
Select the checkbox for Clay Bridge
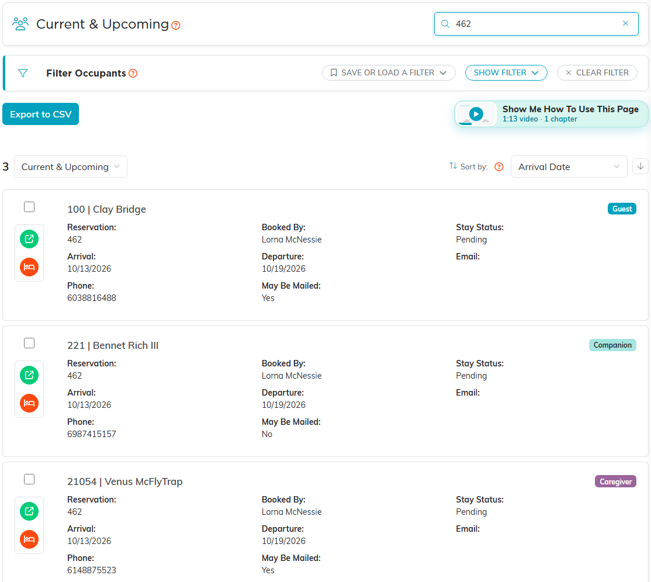pos(29,207)
